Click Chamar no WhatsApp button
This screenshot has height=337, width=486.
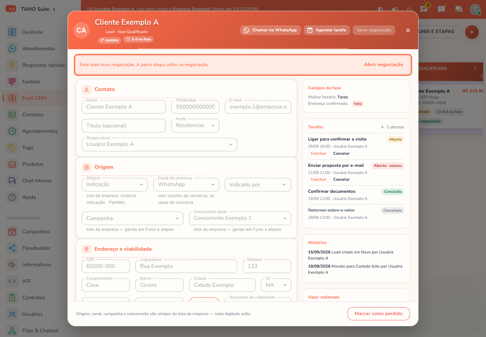pos(270,30)
